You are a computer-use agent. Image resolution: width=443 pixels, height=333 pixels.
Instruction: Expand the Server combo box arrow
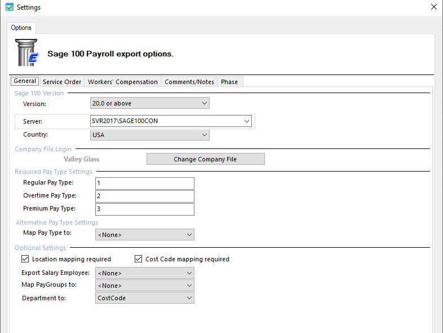[247, 121]
